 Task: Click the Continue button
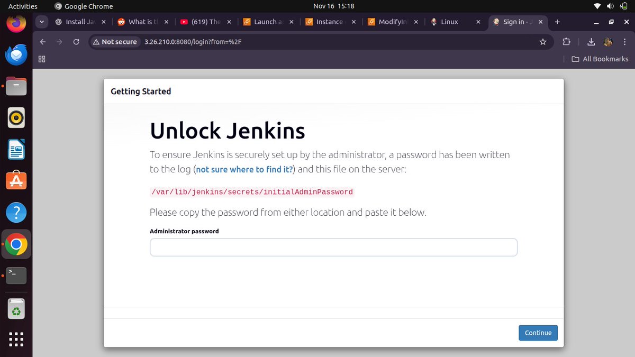(x=538, y=333)
